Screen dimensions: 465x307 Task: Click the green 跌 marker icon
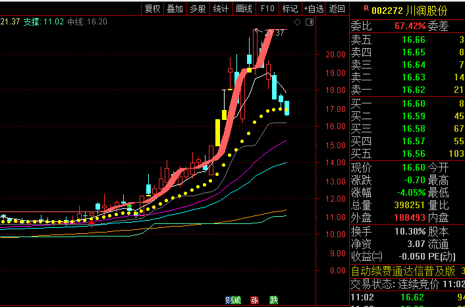click(x=274, y=300)
